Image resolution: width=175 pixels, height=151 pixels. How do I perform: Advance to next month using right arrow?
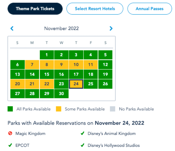point(111,28)
